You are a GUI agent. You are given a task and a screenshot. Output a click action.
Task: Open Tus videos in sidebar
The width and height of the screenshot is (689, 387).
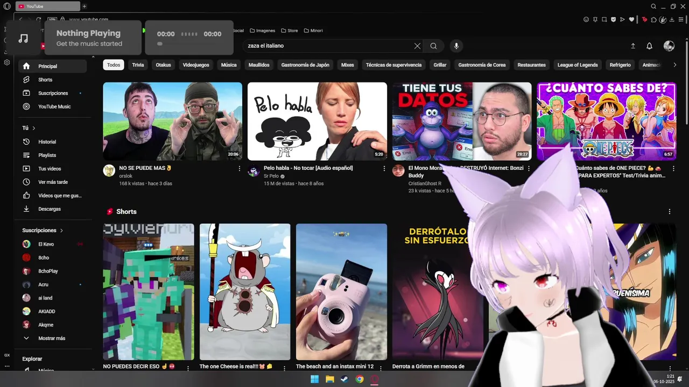point(53,169)
